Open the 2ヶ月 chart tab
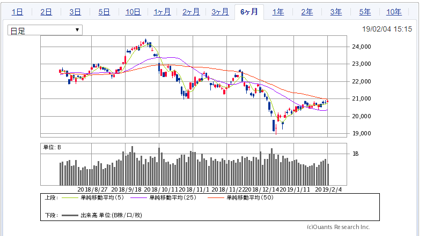This screenshot has height=236, width=426. pos(191,12)
